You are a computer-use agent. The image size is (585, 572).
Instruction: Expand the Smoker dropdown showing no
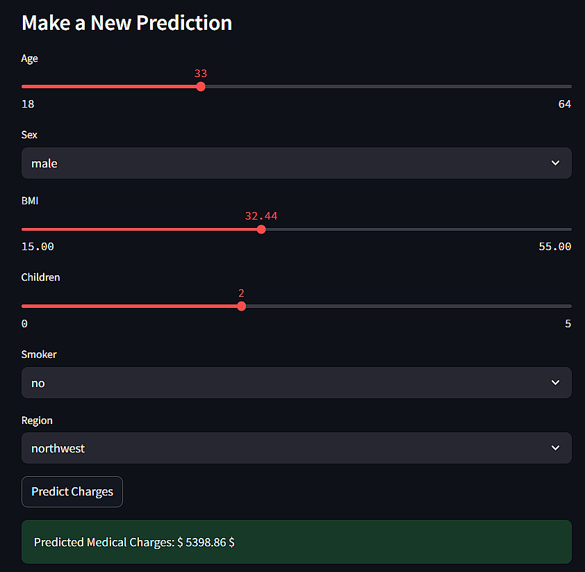pos(296,383)
